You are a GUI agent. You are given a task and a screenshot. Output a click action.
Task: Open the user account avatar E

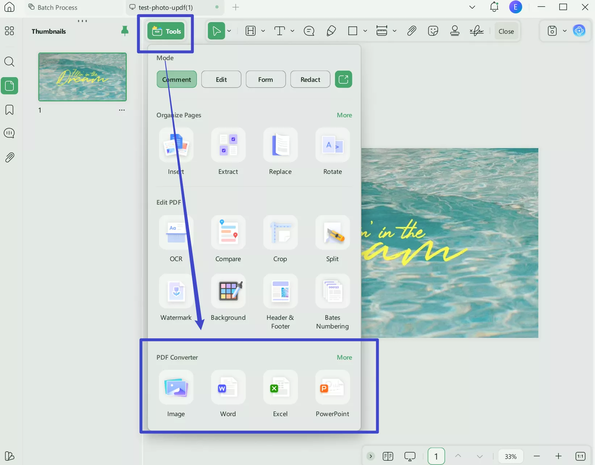click(x=515, y=7)
